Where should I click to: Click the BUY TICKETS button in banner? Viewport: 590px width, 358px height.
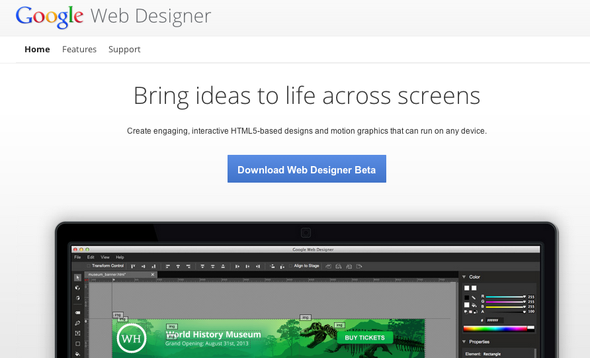364,337
